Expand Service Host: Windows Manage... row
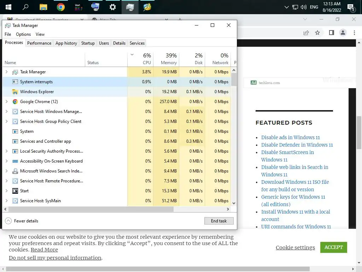This screenshot has width=362, height=272. pyautogui.click(x=6, y=112)
